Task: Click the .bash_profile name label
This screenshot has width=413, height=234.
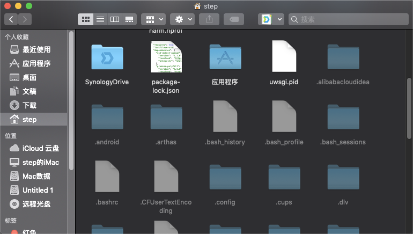Action: (x=284, y=142)
